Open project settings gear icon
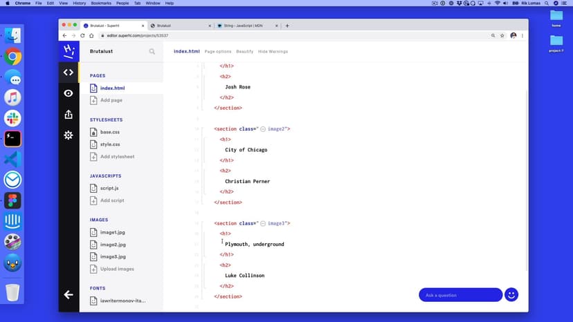573x322 pixels. point(68,135)
